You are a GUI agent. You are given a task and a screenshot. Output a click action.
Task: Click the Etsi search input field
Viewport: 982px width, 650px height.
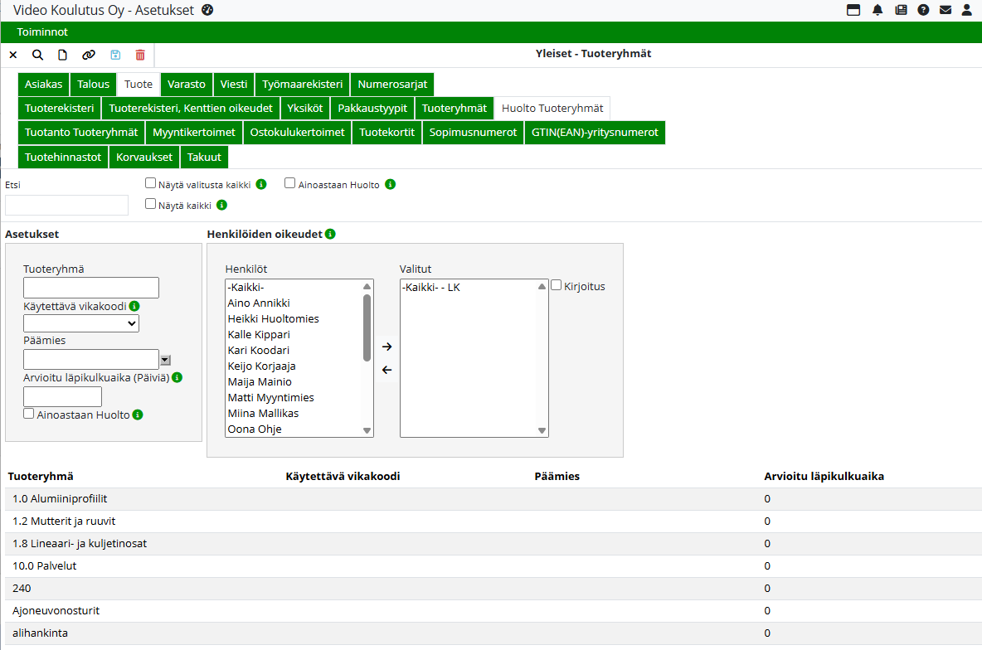(66, 205)
